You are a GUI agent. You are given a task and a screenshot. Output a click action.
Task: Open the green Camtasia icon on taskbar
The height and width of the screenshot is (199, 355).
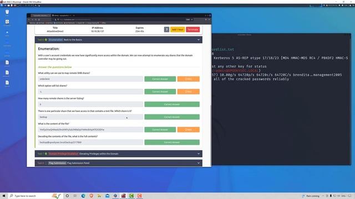click(131, 196)
